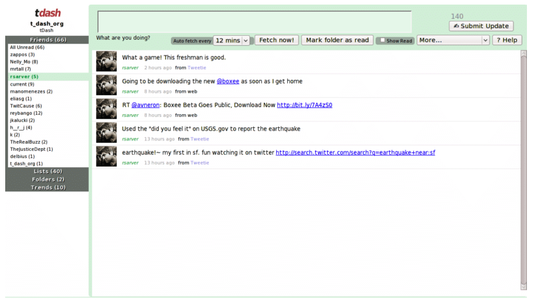Open the search.twitter.com earthquake link
Viewport: 555px width, 305px height.
pos(355,152)
